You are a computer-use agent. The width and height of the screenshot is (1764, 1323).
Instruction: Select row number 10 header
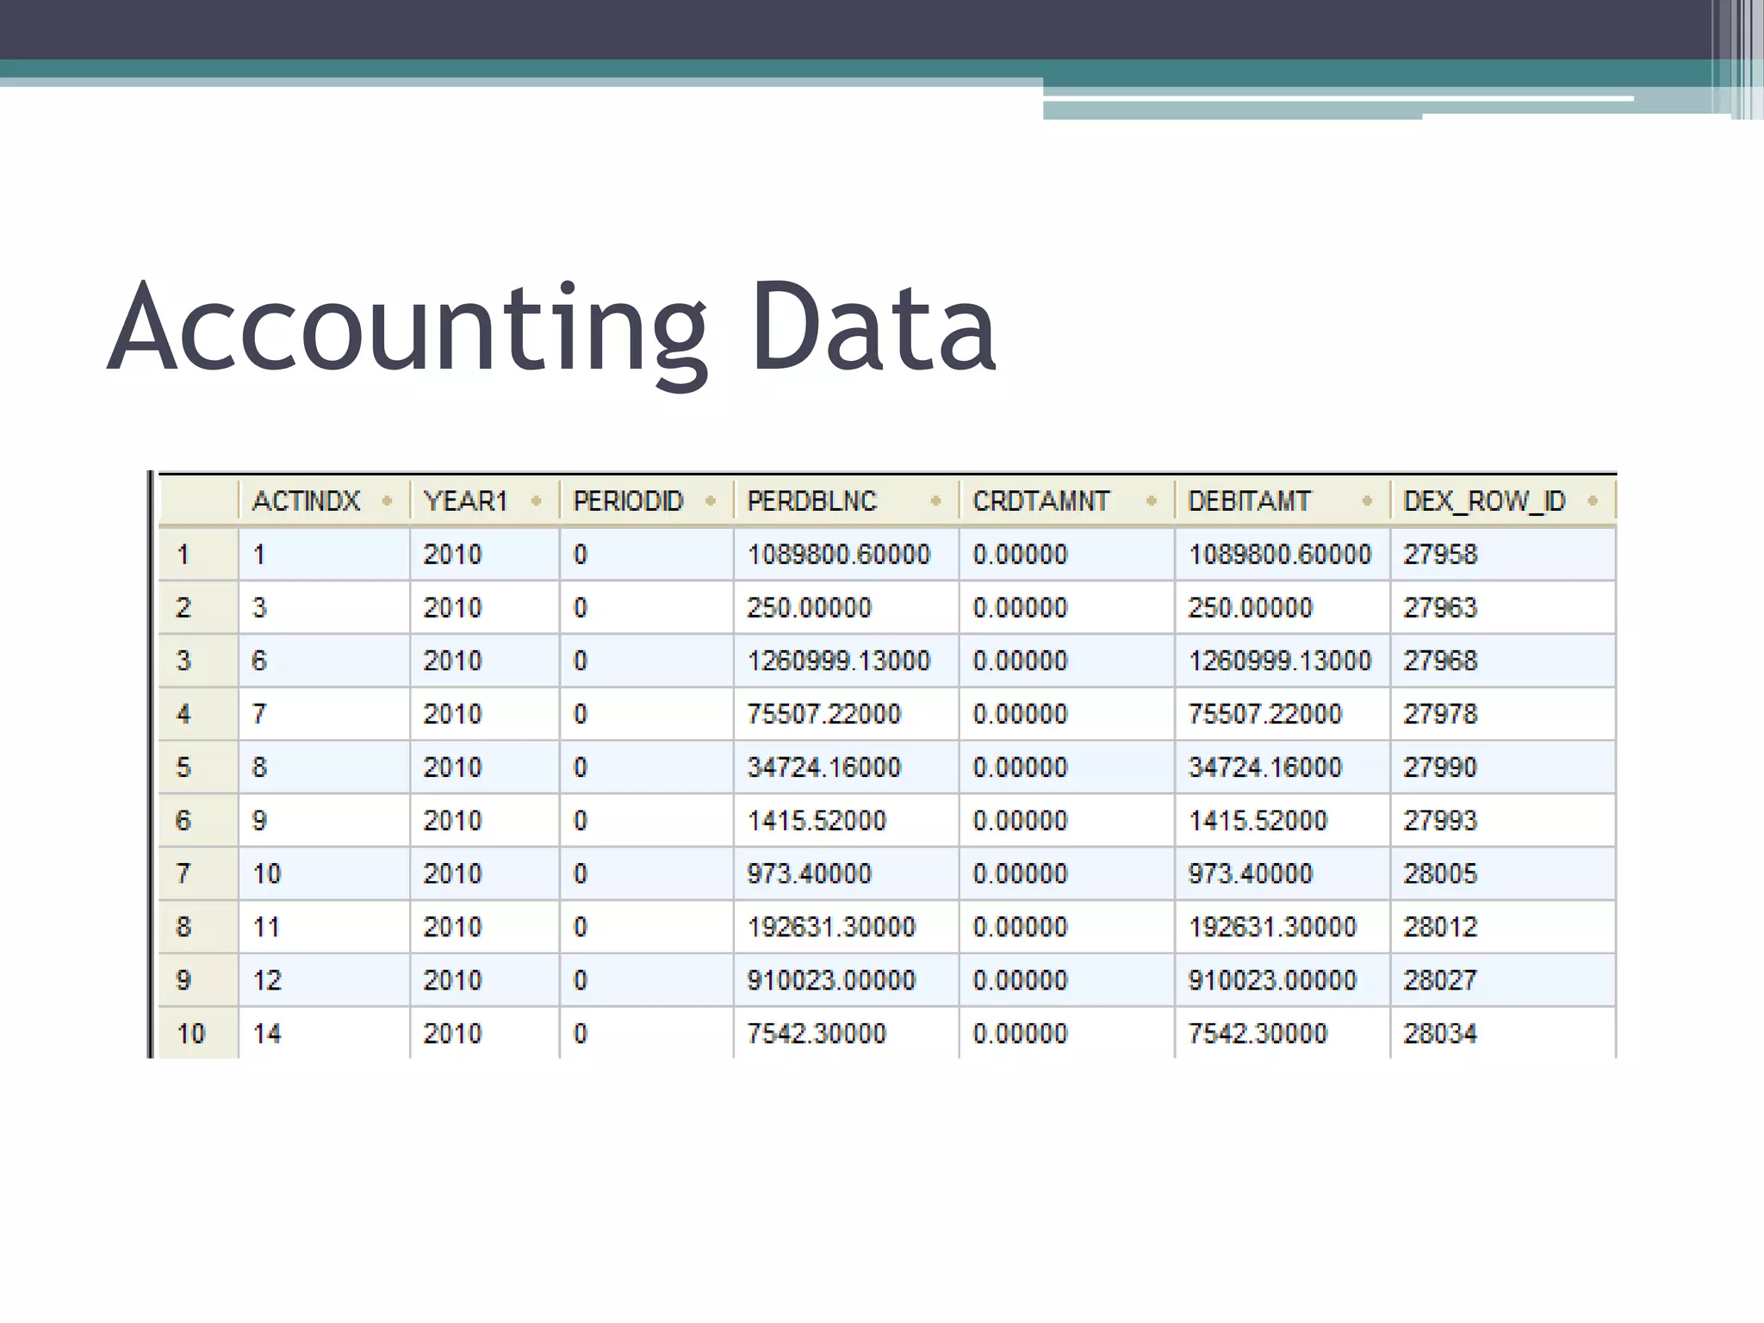click(199, 1033)
